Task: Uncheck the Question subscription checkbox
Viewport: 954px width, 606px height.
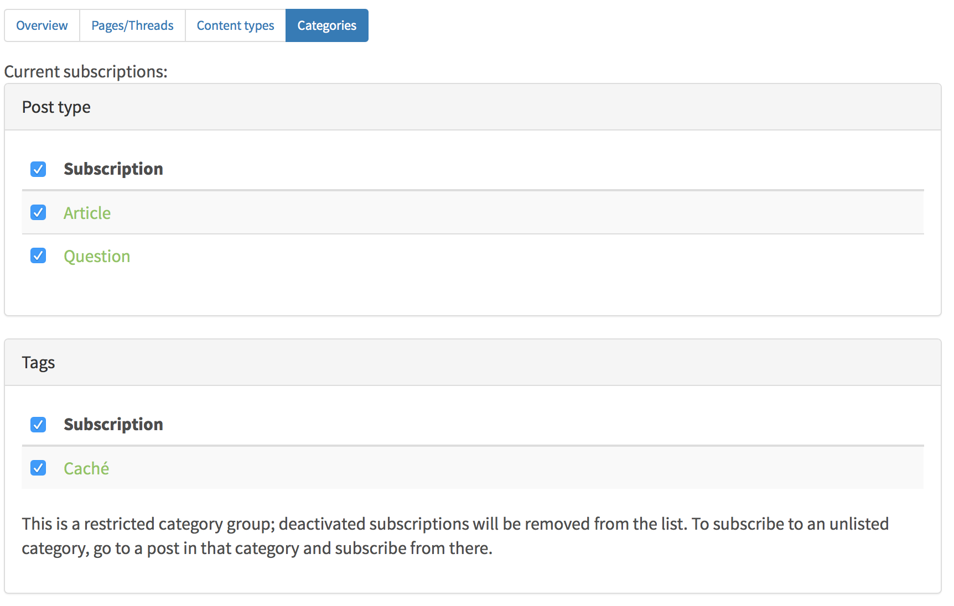Action: (38, 255)
